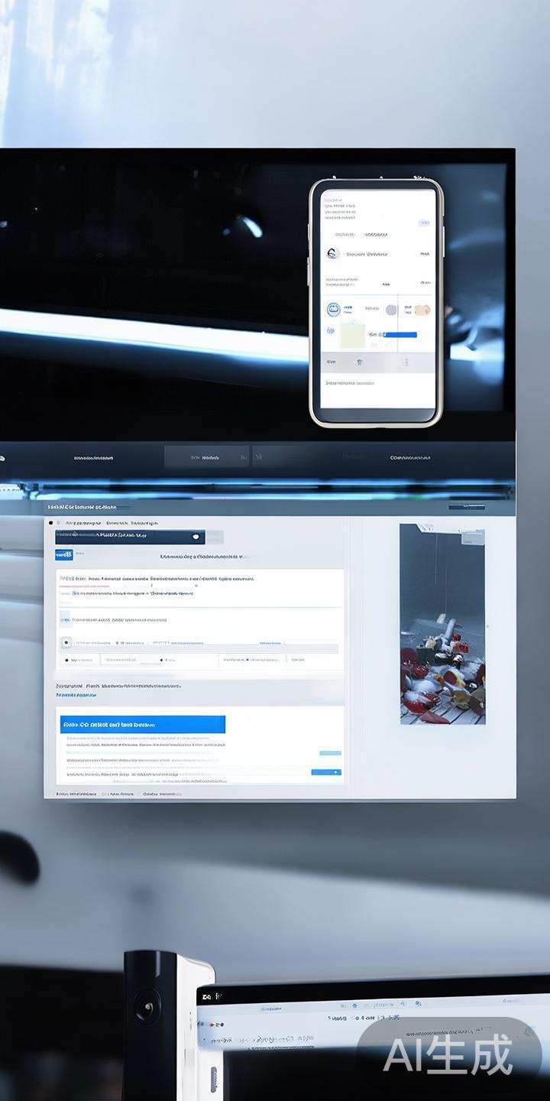This screenshot has width=550, height=1101.
Task: Tap the center icon in the phone's gray bar
Action: coord(360,362)
